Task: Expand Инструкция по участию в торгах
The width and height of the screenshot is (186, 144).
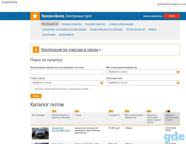Action: click(71, 50)
